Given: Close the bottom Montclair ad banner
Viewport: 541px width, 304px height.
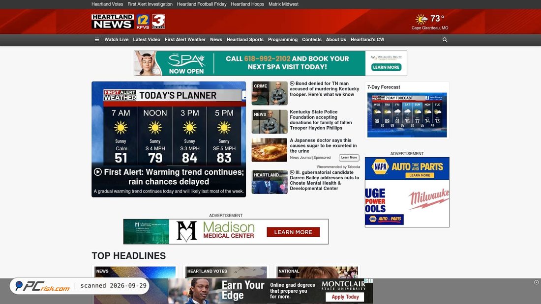Looking at the screenshot, I should click(x=536, y=282).
